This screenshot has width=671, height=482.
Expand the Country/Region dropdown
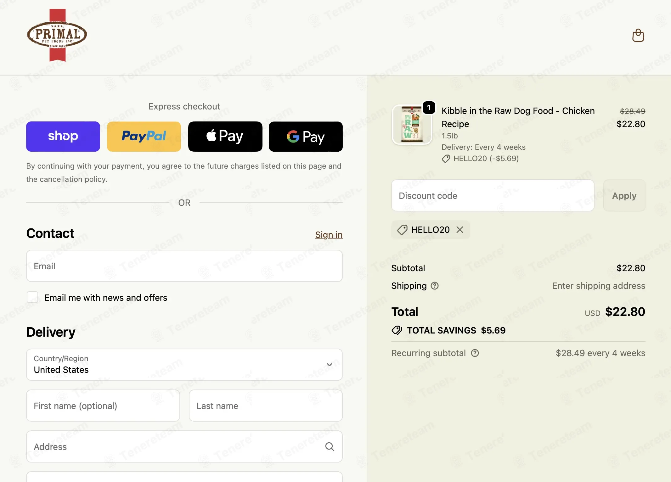click(184, 365)
